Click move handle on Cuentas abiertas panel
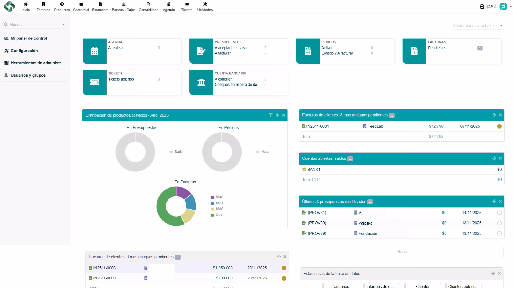513x288 pixels. [x=494, y=158]
